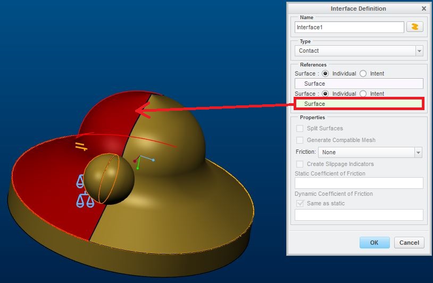Select the red highlighted dome surface
Viewport: 433px width, 283px height.
click(x=116, y=116)
